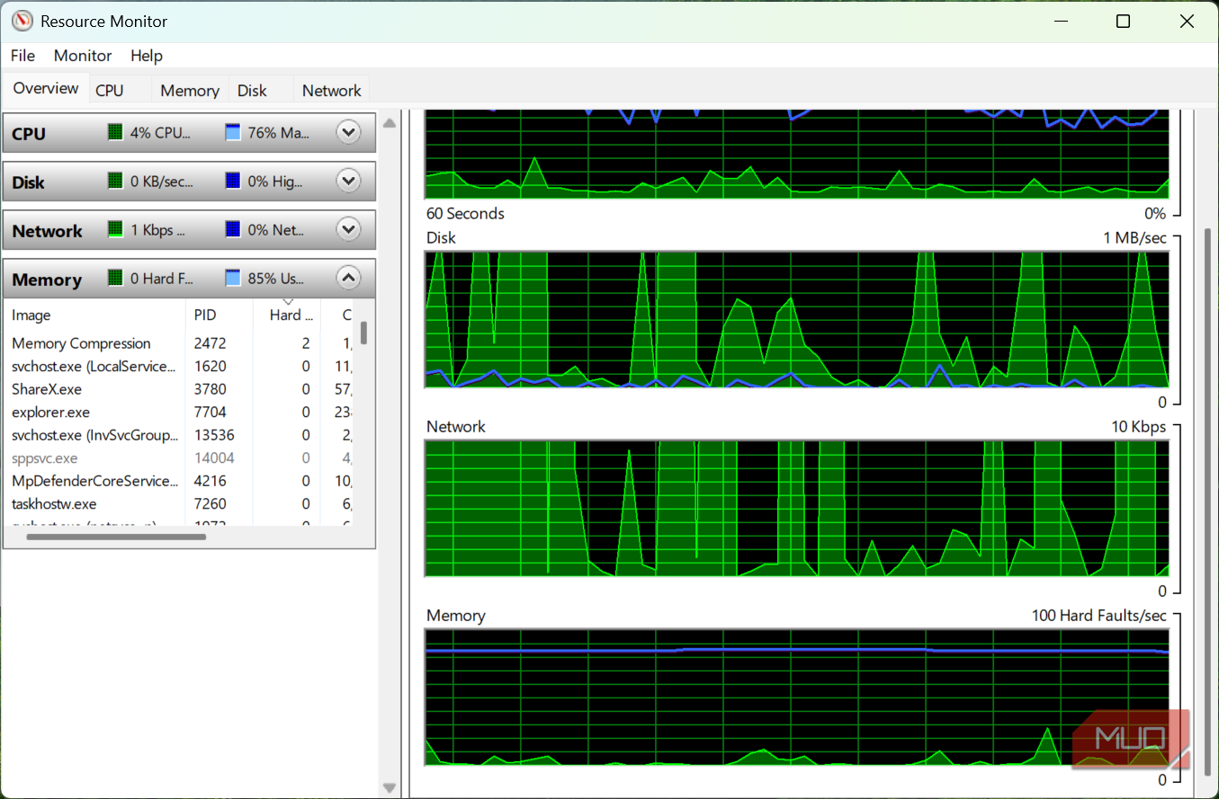Click the left pane horizontal scrollbar thumb

[116, 537]
